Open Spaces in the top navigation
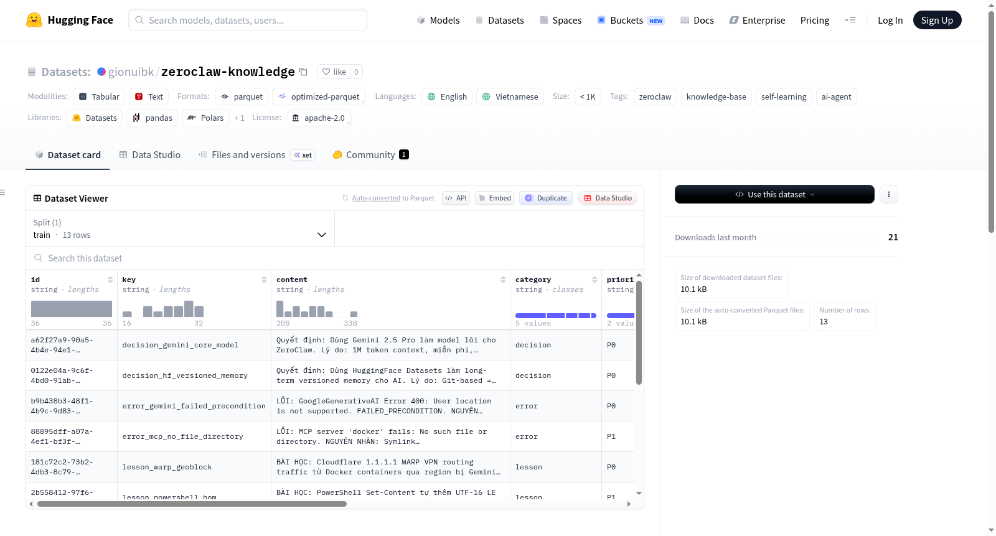 tap(560, 20)
